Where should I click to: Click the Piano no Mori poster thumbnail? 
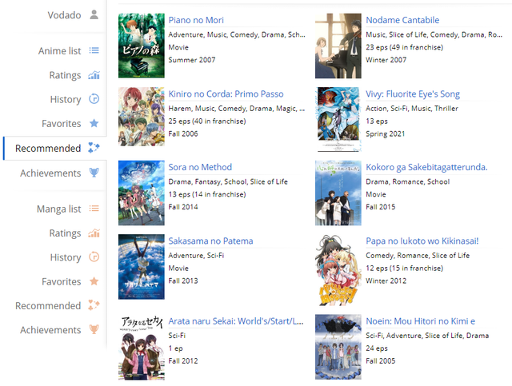click(x=142, y=46)
